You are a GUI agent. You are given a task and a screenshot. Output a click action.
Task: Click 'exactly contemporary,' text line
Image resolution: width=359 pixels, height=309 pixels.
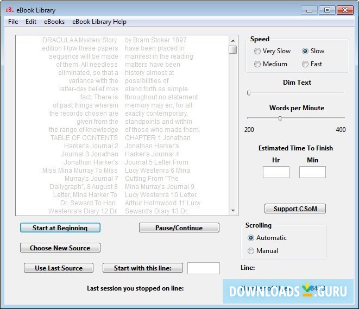(x=156, y=113)
